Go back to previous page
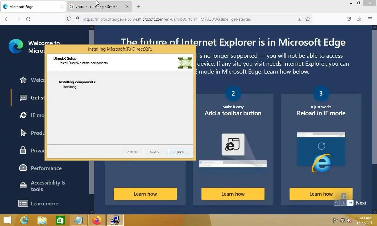The width and height of the screenshot is (377, 226). coord(7,19)
